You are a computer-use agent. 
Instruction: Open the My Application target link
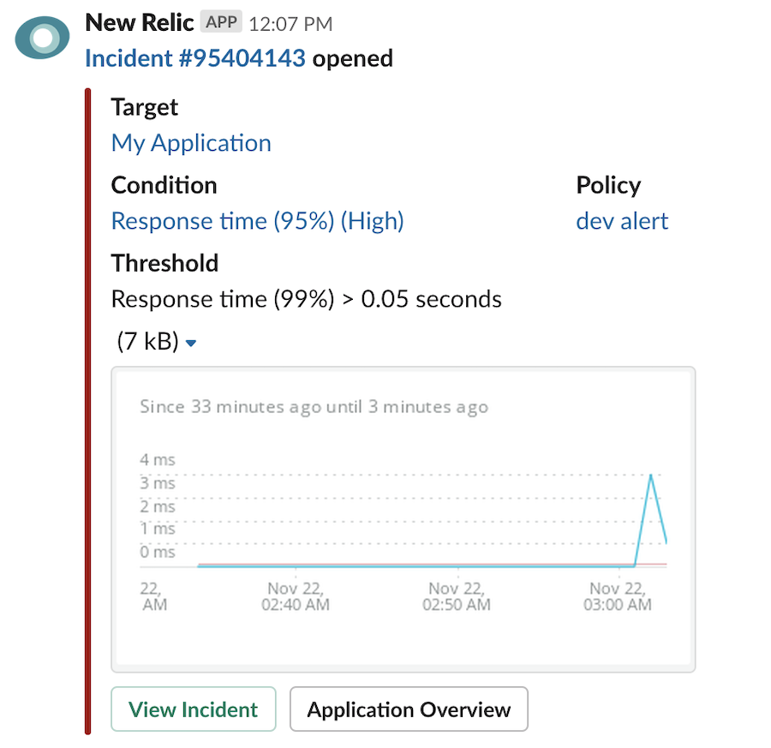click(191, 143)
